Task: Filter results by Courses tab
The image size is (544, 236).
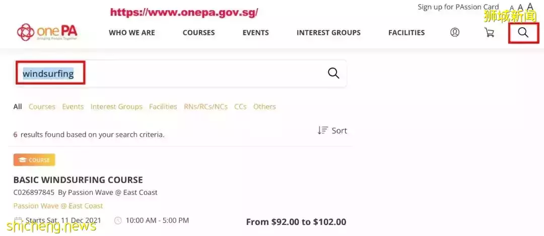Action: [x=42, y=107]
